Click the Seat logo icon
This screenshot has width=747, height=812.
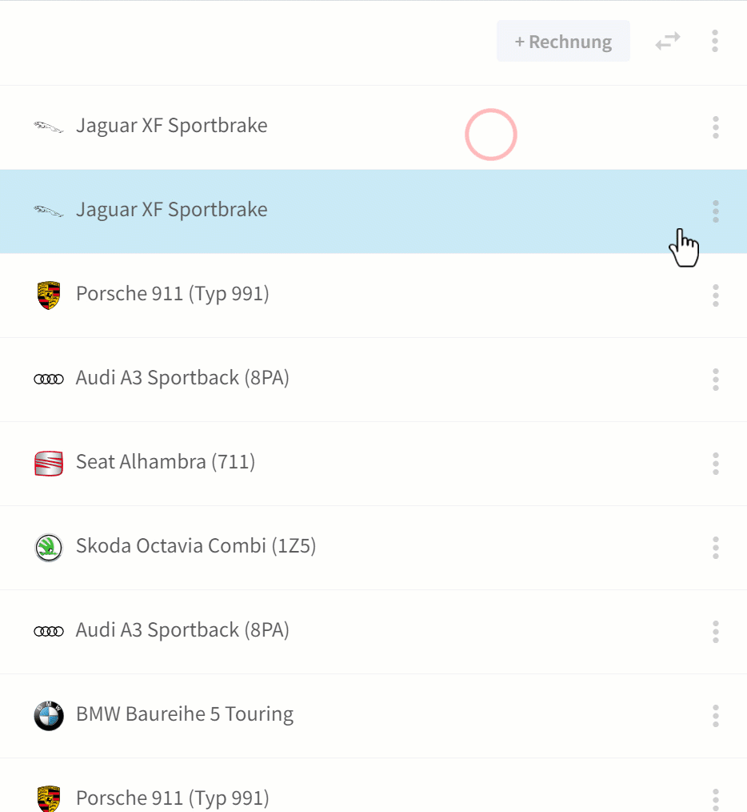point(49,464)
